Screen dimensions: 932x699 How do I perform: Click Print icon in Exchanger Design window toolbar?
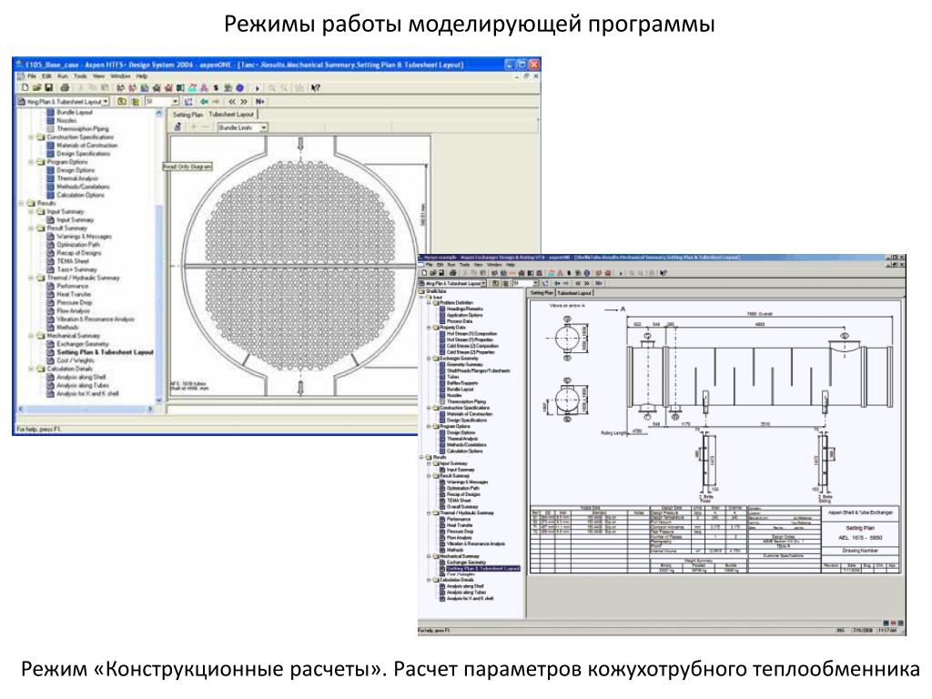click(453, 273)
